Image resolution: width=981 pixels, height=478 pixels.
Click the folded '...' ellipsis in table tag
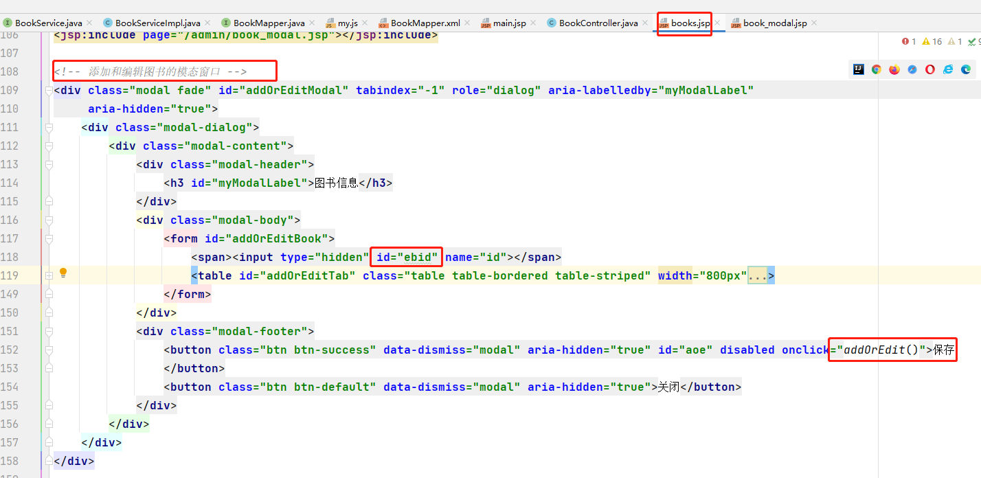tap(758, 275)
